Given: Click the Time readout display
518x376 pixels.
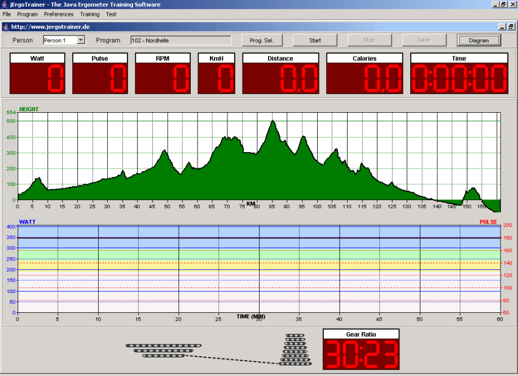Looking at the screenshot, I should [x=459, y=74].
